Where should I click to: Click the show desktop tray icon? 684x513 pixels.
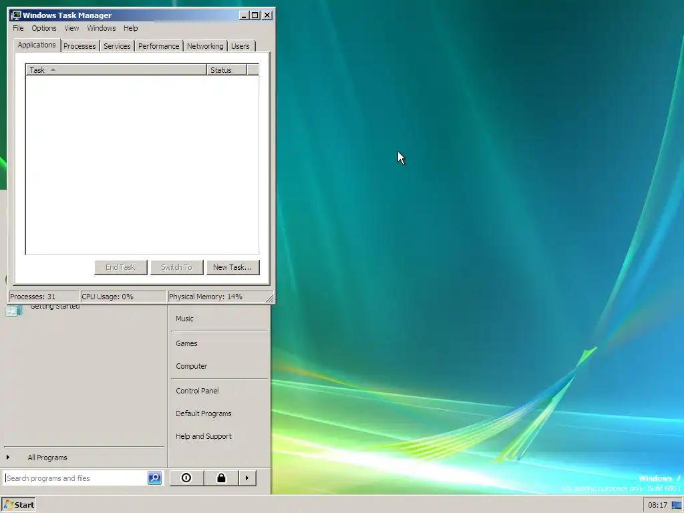pos(677,505)
